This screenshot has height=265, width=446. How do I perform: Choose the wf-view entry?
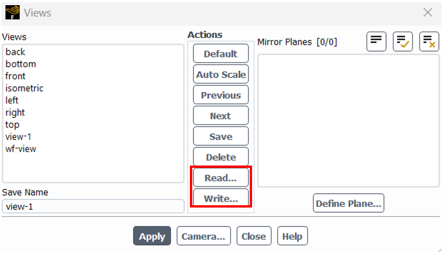click(x=21, y=149)
